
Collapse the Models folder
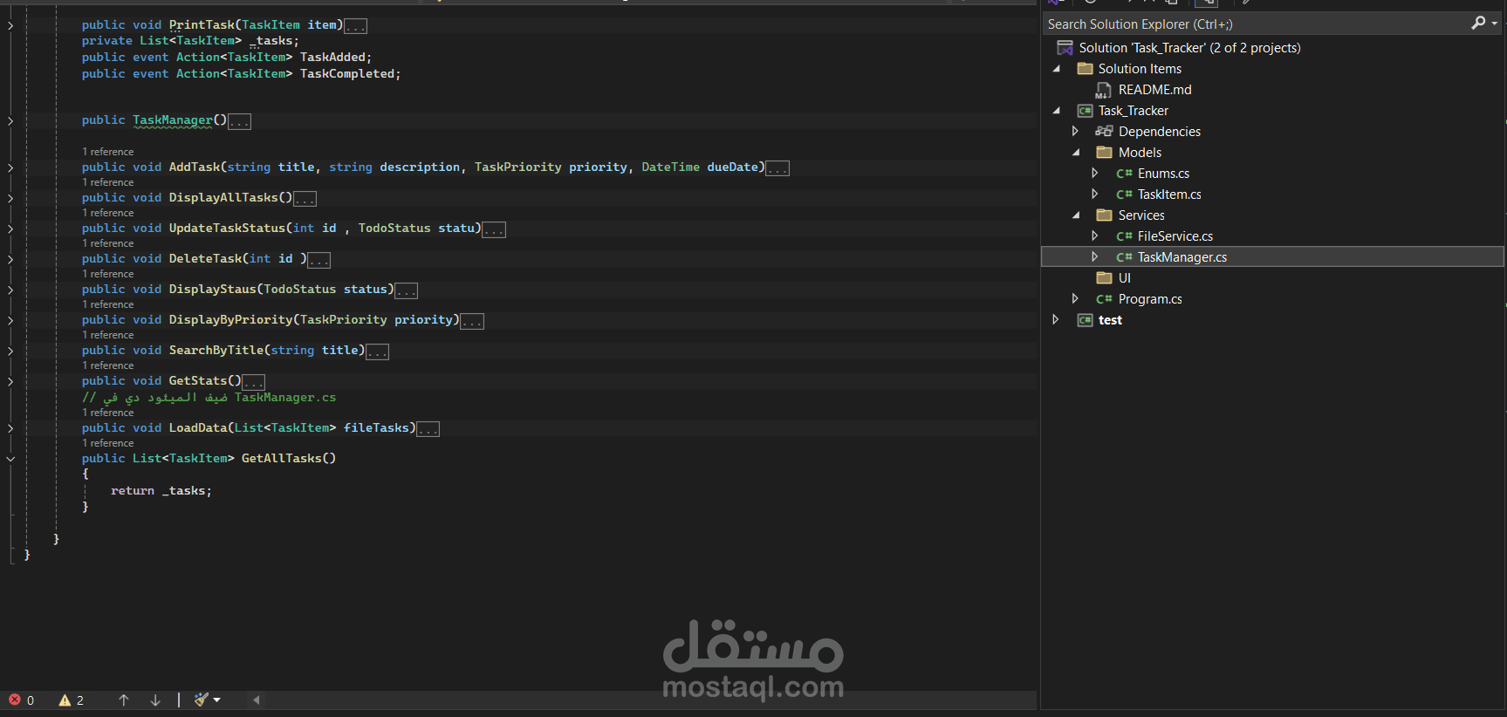(x=1076, y=153)
